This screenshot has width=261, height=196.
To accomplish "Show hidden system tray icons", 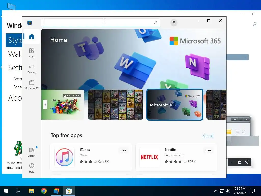I will pyautogui.click(x=216, y=191).
